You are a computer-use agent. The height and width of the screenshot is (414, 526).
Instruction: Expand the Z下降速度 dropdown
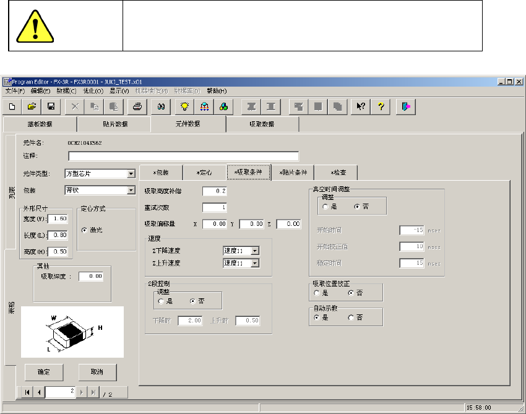point(255,251)
